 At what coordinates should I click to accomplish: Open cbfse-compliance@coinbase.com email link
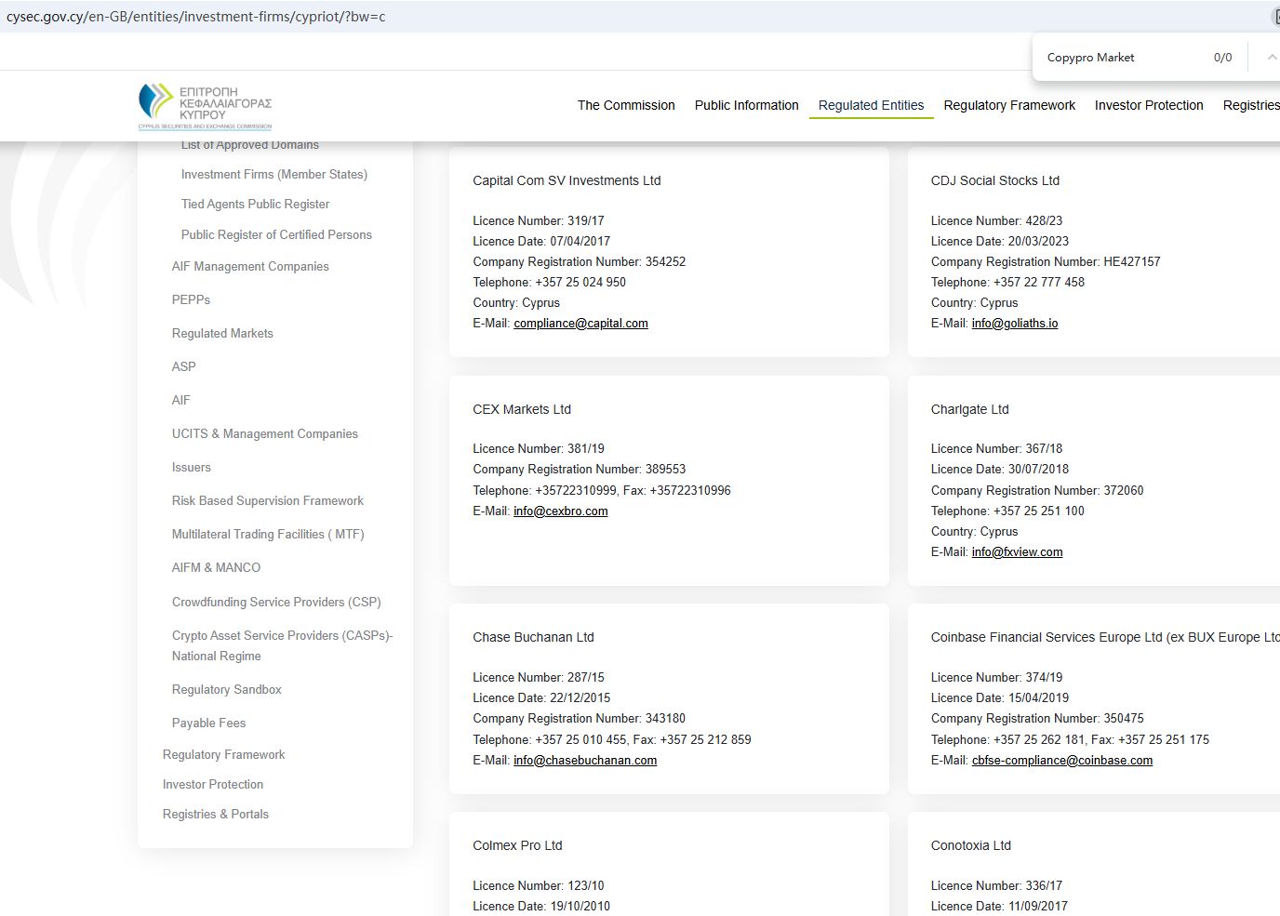click(x=1061, y=761)
